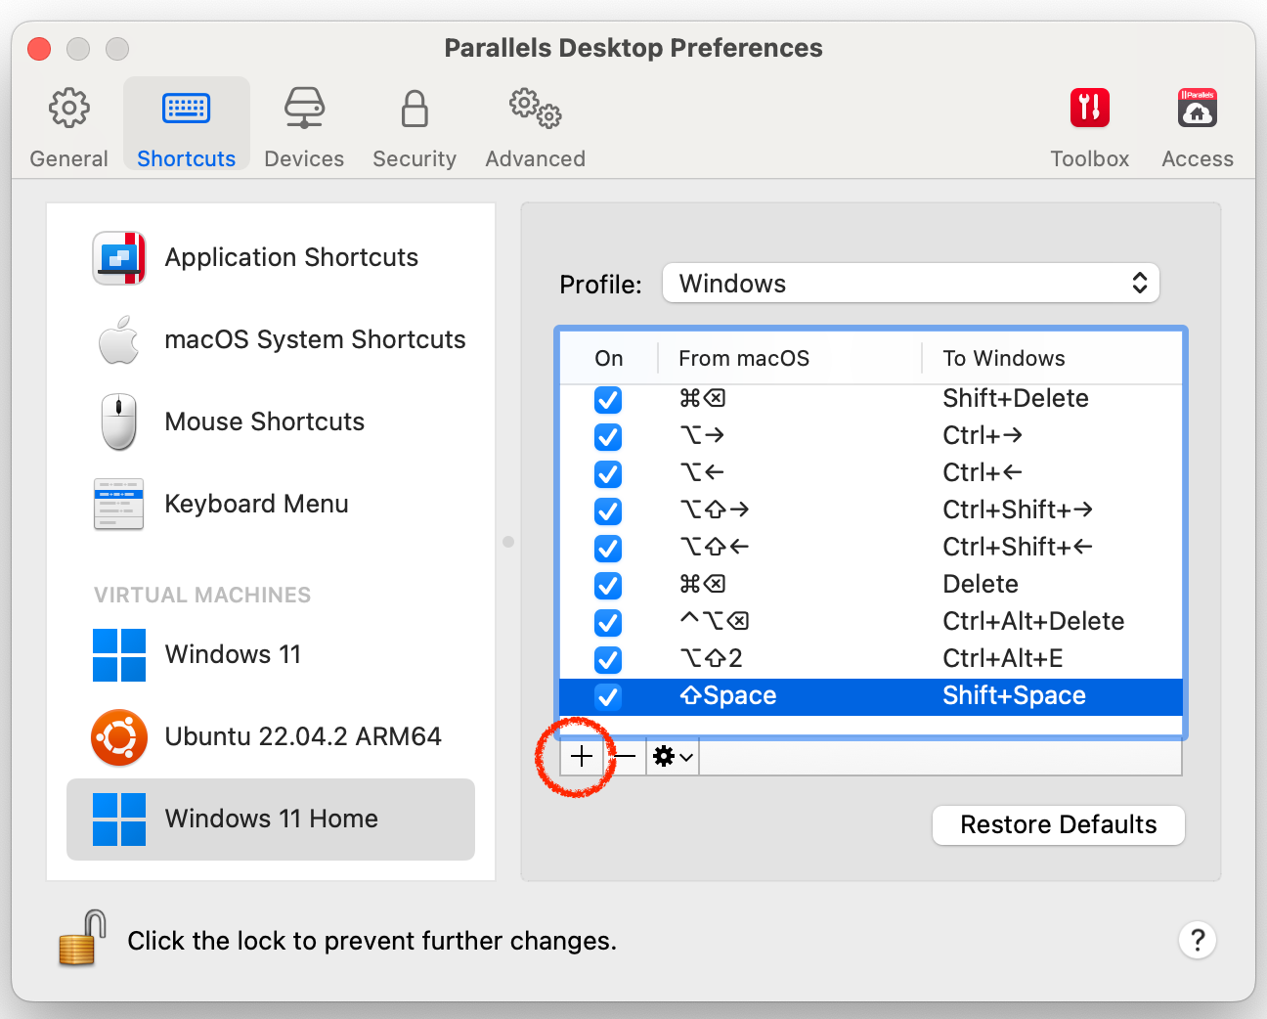This screenshot has height=1019, width=1267.
Task: Uncheck the Shift+Delete shortcut checkbox
Action: [x=608, y=400]
